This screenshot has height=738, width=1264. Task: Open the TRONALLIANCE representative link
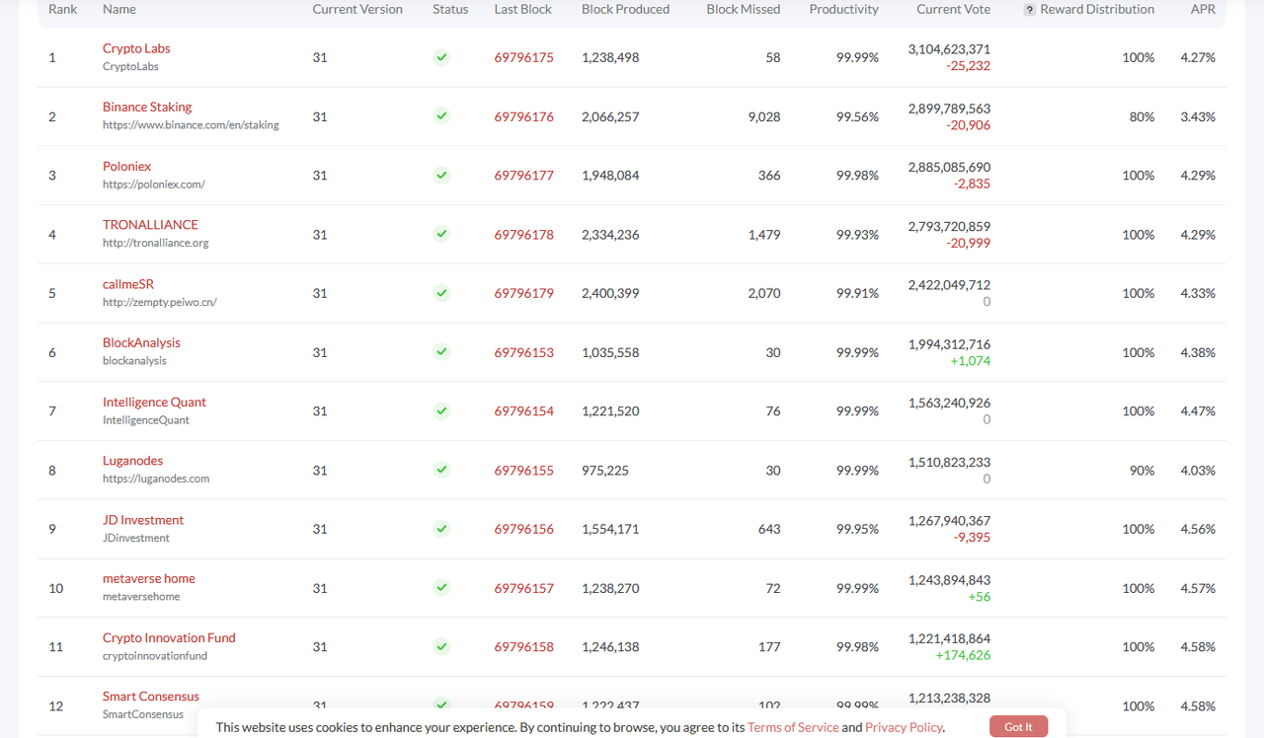[150, 224]
